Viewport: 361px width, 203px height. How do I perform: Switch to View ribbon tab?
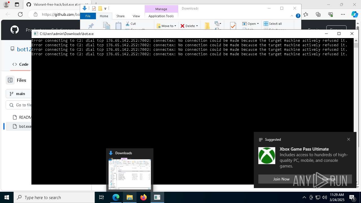click(136, 16)
